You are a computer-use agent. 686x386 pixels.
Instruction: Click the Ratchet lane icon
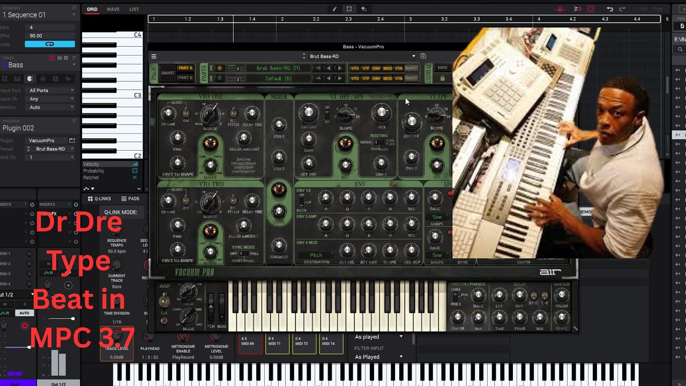pyautogui.click(x=135, y=177)
